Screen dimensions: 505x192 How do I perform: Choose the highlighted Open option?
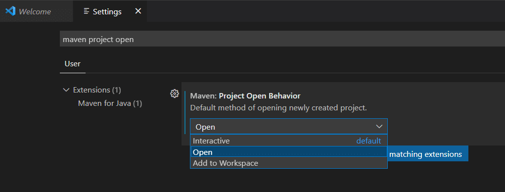coord(288,152)
